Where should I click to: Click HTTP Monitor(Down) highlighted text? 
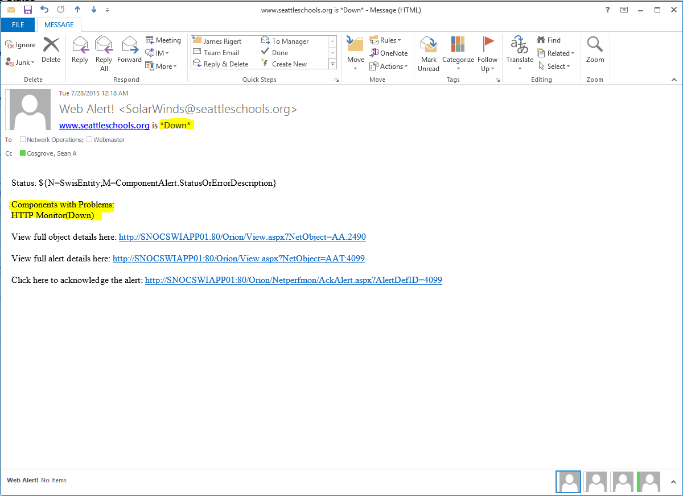[x=53, y=215]
